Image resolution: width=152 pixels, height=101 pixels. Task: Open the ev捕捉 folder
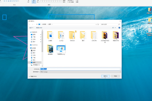(50, 36)
